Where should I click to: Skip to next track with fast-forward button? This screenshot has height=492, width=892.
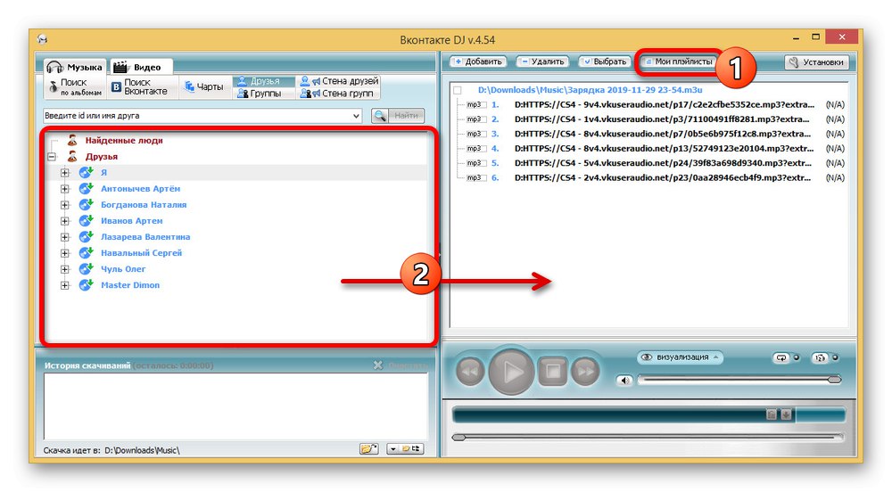585,372
